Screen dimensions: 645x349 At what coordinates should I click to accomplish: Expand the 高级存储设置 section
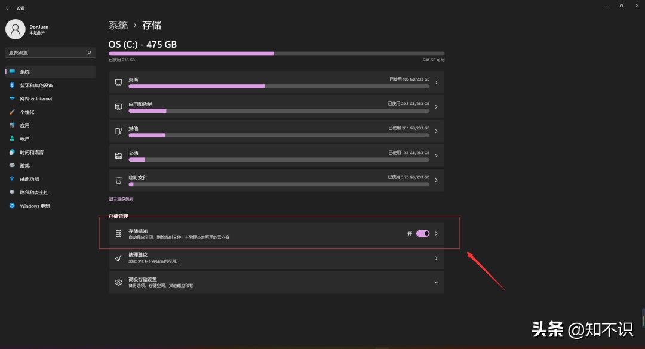436,282
